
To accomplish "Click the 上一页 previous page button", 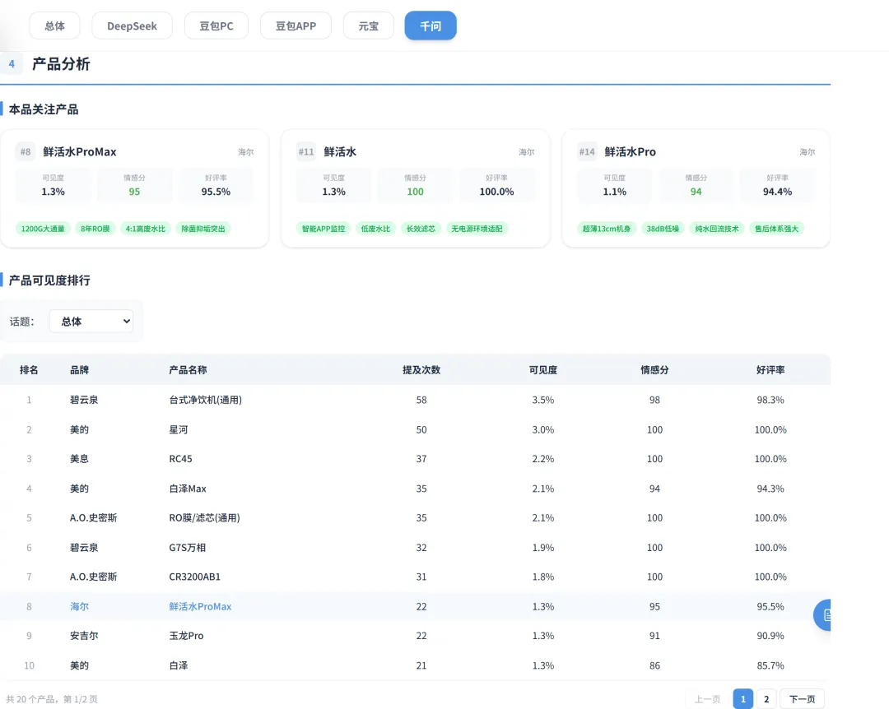I will pos(708,699).
